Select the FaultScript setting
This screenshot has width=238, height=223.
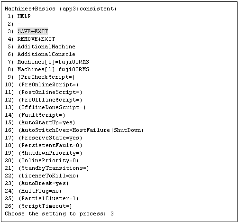(x=42, y=115)
